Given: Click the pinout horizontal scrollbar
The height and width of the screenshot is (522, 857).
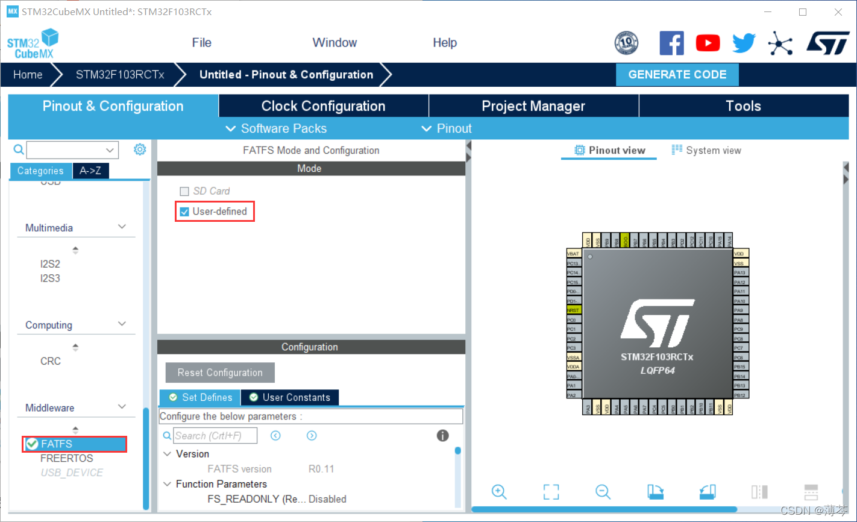Looking at the screenshot, I should click(x=604, y=509).
